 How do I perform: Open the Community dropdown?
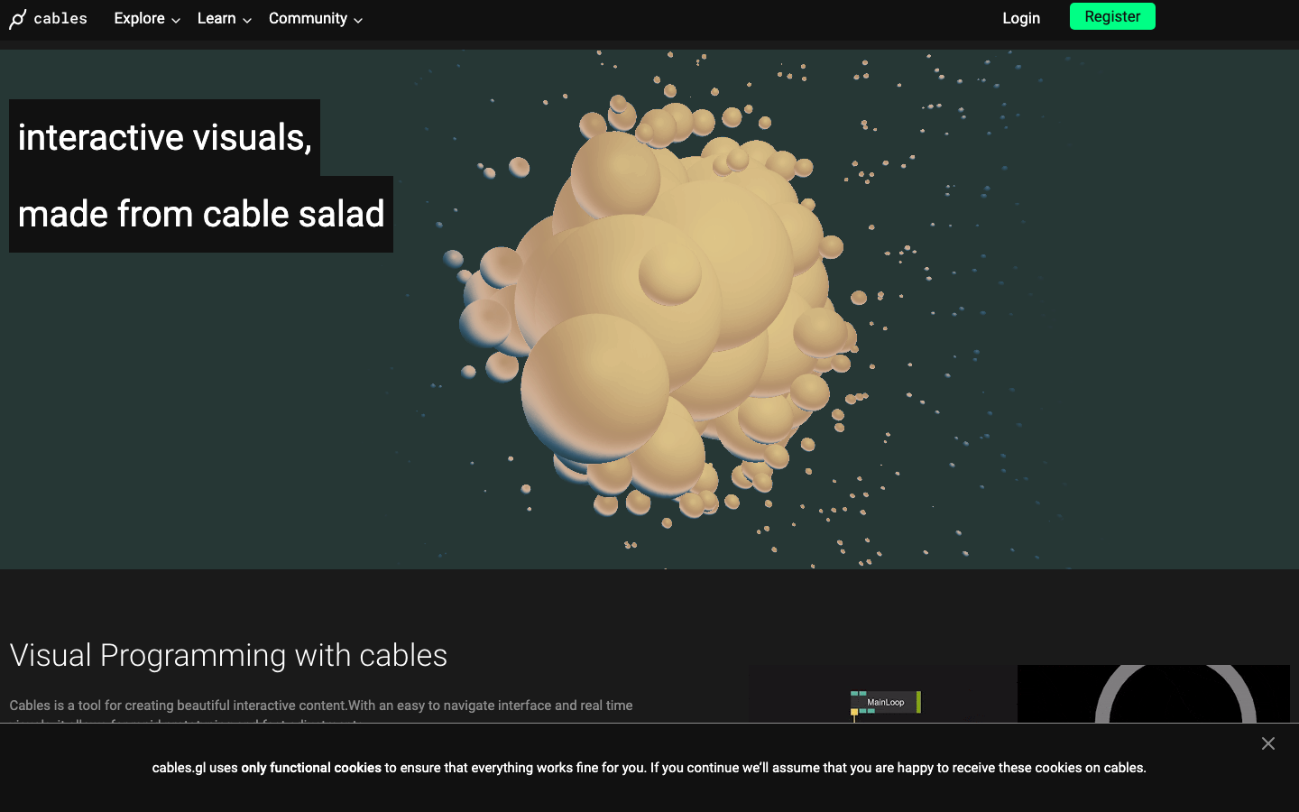[316, 19]
